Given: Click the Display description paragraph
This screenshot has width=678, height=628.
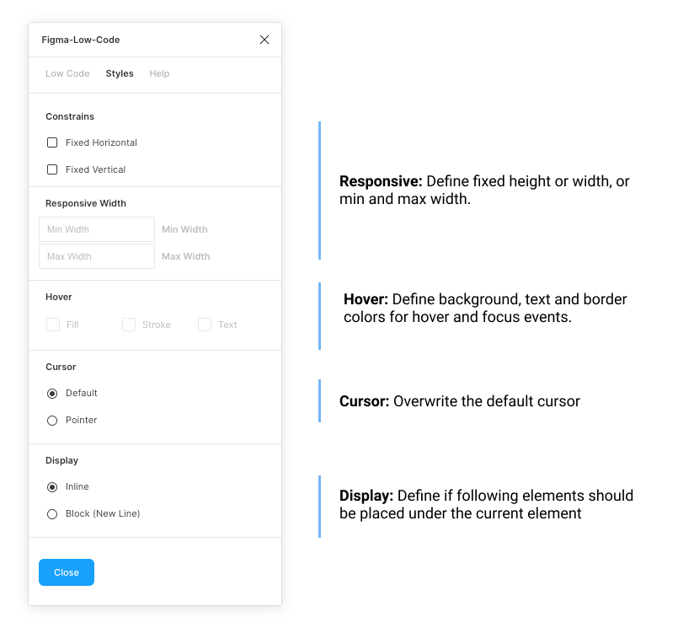Looking at the screenshot, I should click(x=487, y=504).
